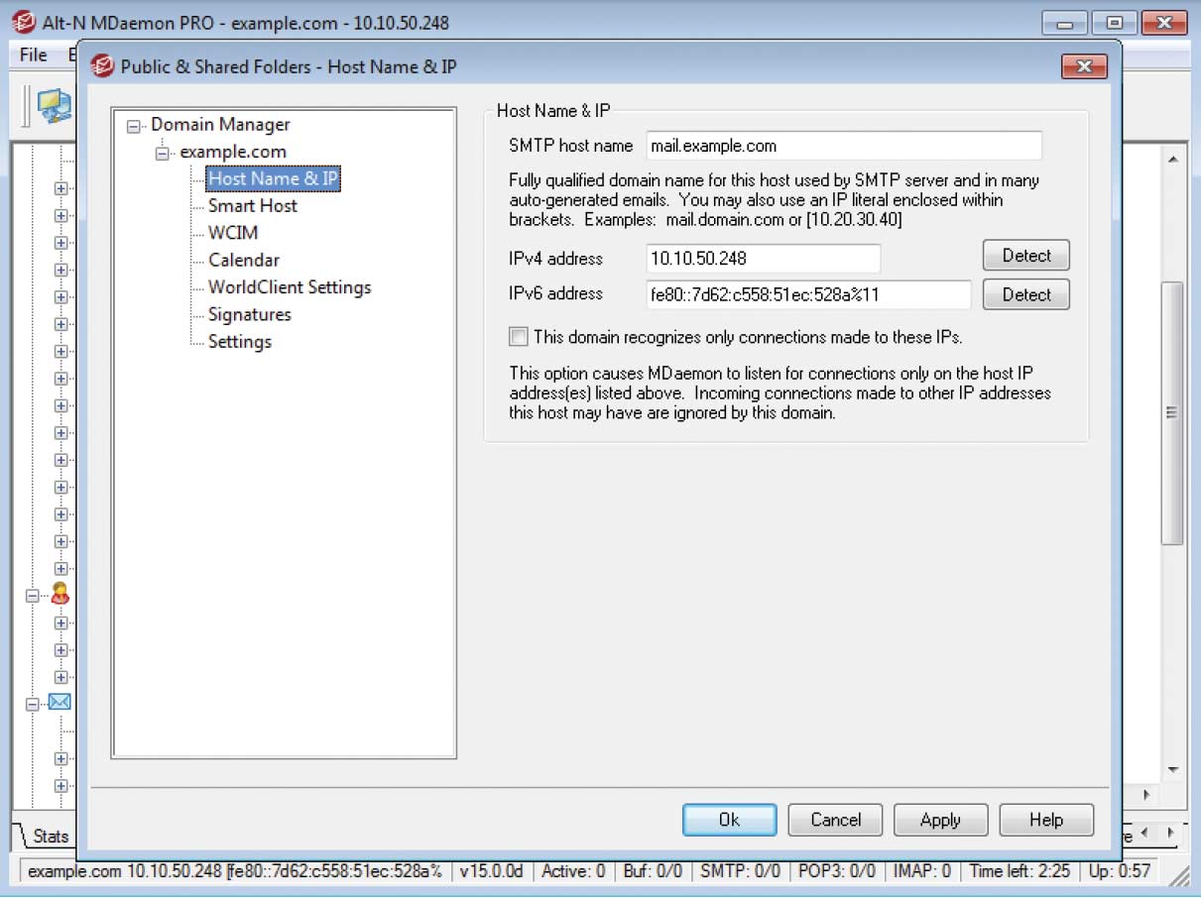The height and width of the screenshot is (898, 1201).
Task: Click 'POP3: 0/0' in the status bar
Action: (837, 871)
